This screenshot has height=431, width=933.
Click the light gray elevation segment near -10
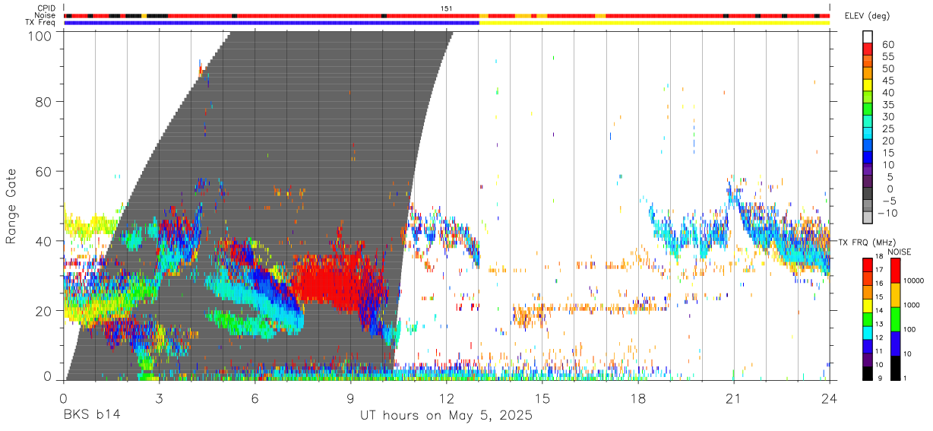click(x=867, y=218)
